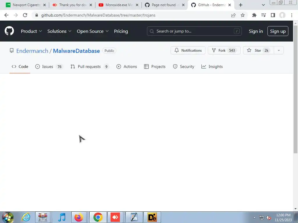
Task: Go back to the previous page
Action: tap(6, 15)
